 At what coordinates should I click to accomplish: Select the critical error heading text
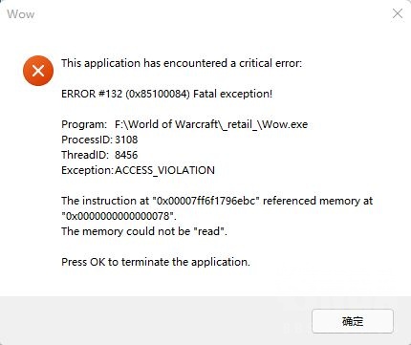[182, 63]
